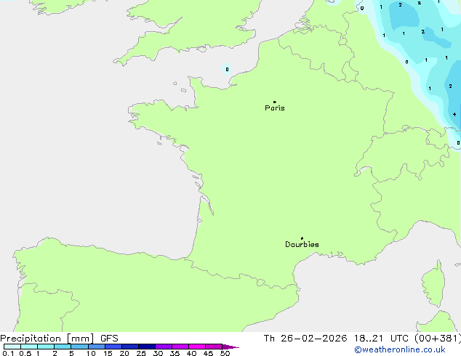Image resolution: width=461 pixels, height=356 pixels.
Task: Click the 'Precipitation [mm] GFS' title text
Action: [x=59, y=339]
